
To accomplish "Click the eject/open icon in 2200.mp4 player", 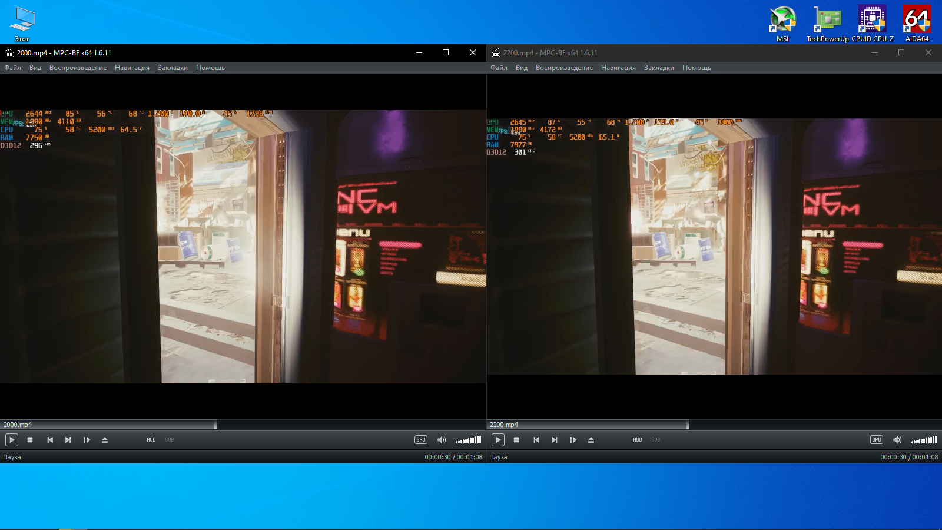I will click(x=591, y=440).
